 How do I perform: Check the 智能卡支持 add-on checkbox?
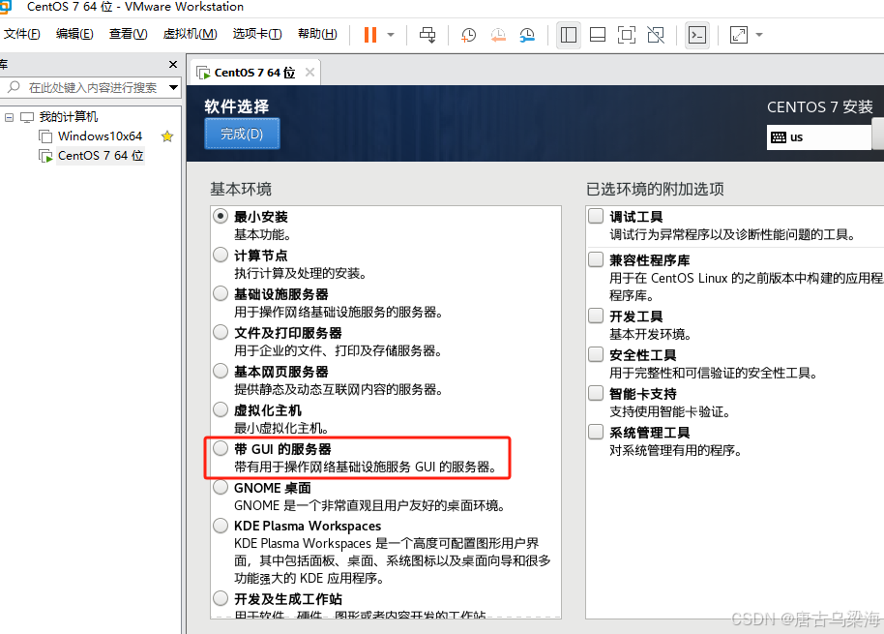coord(596,393)
